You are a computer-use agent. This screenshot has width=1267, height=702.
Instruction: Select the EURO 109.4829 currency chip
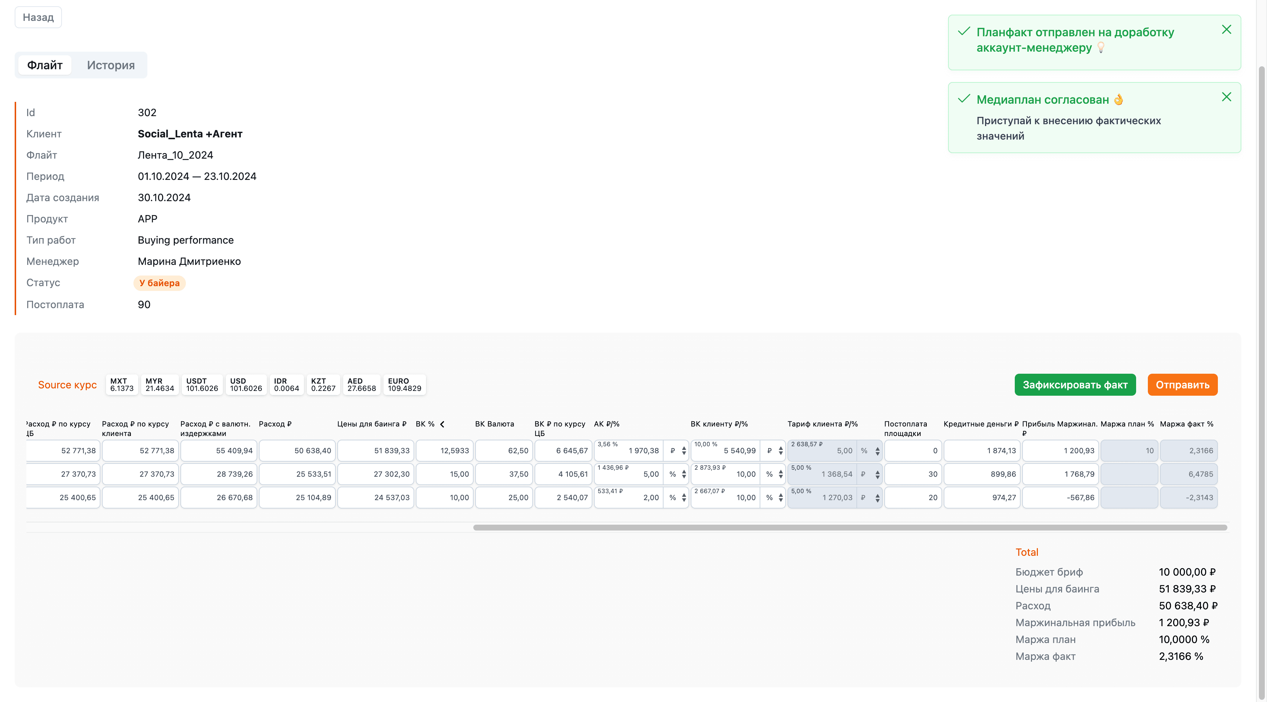[404, 384]
